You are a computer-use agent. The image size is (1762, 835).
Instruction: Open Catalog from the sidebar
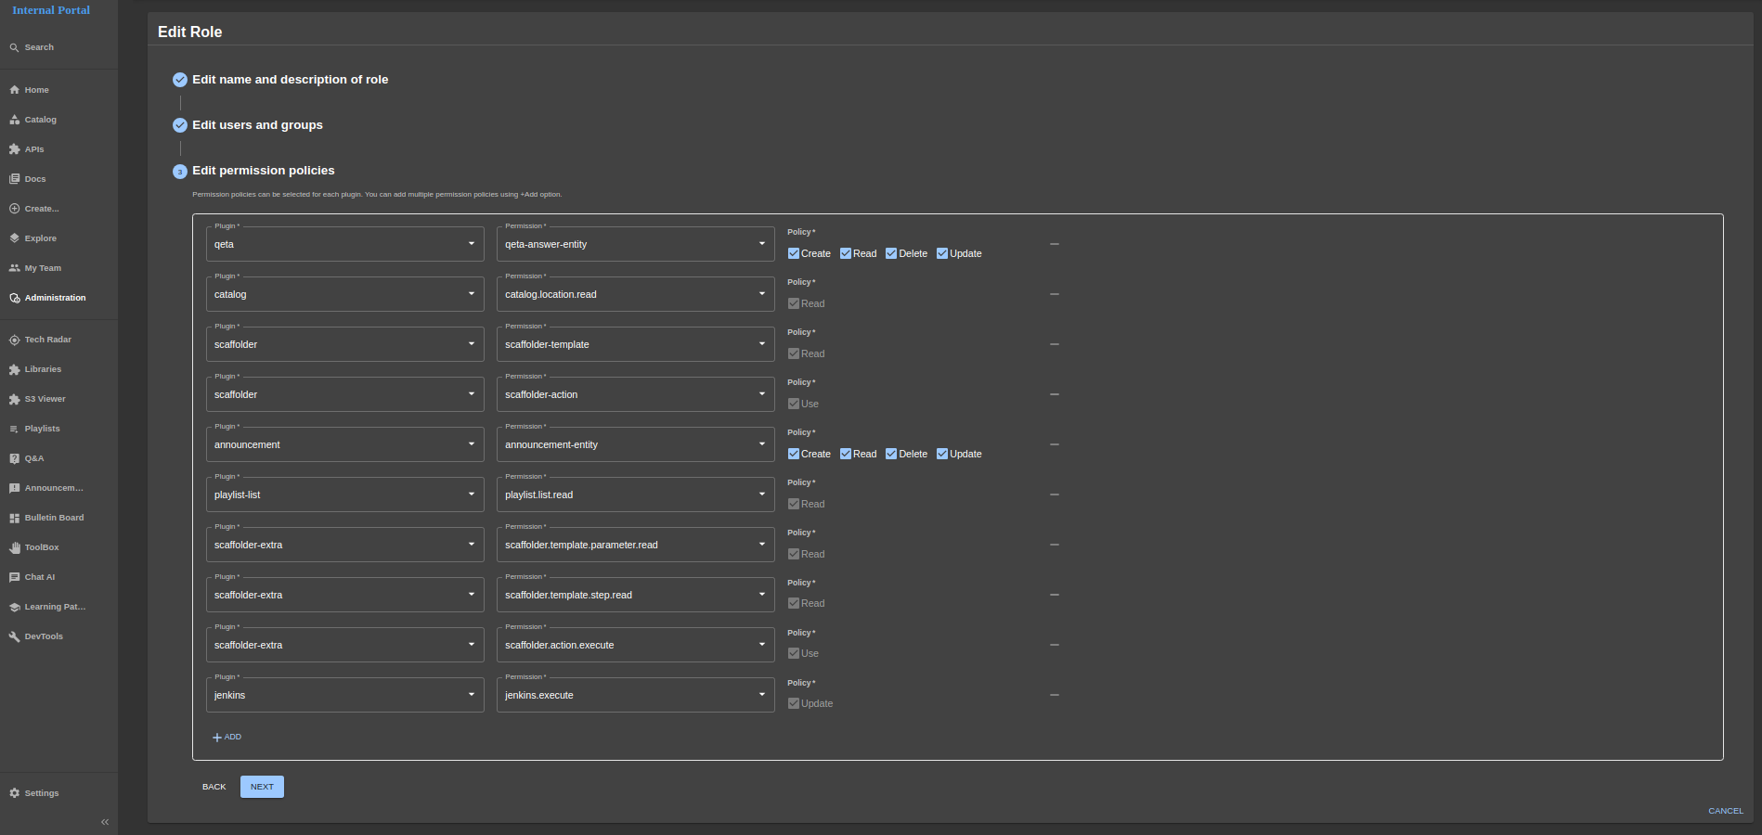40,120
